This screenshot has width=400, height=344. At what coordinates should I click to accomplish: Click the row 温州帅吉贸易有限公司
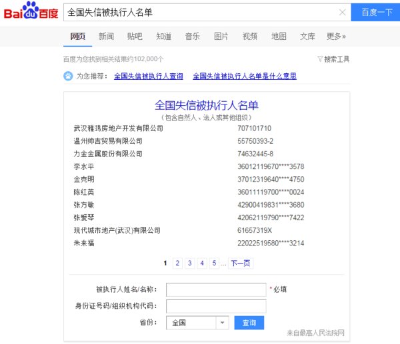108,141
